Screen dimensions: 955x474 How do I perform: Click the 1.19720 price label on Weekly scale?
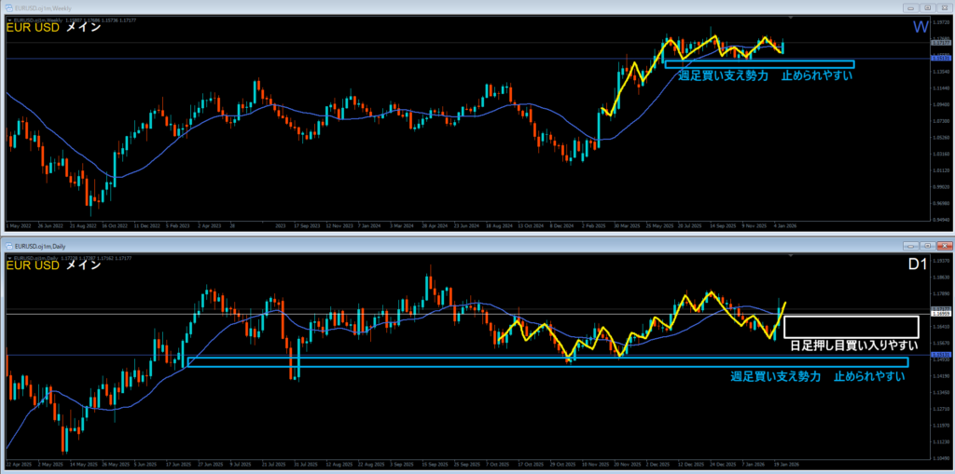click(x=939, y=22)
